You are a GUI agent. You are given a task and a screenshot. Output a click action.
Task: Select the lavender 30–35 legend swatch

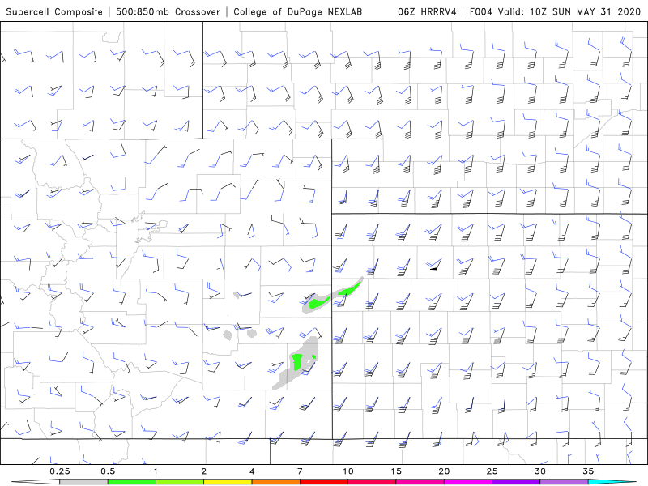point(564,482)
